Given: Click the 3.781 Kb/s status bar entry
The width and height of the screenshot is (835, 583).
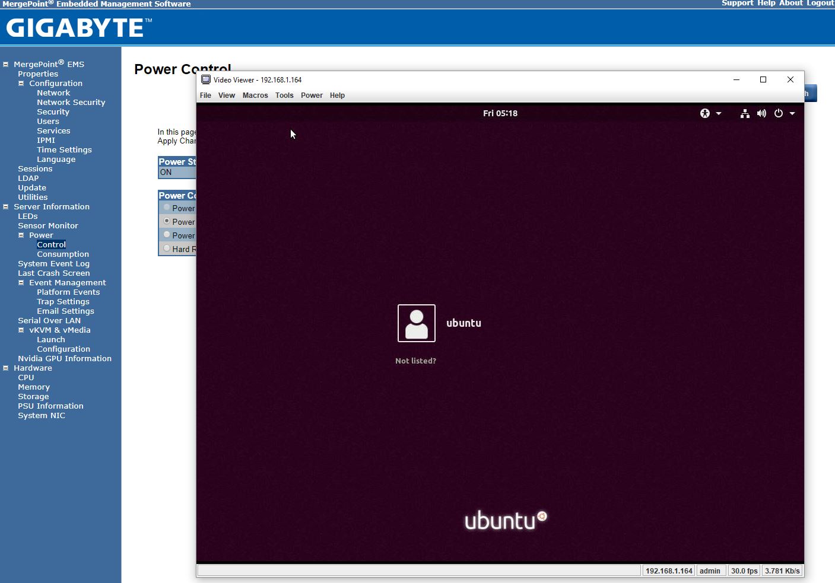Looking at the screenshot, I should tap(782, 571).
